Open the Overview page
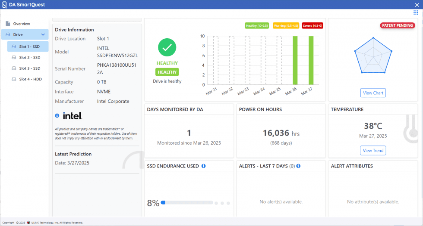The image size is (423, 226). click(x=21, y=24)
